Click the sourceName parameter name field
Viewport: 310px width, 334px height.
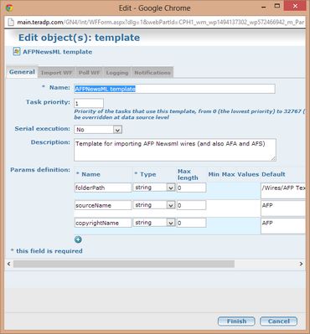tap(103, 205)
